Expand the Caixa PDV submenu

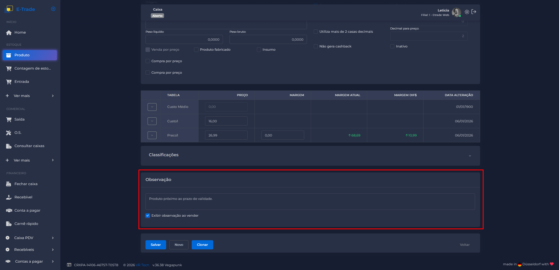[53, 238]
